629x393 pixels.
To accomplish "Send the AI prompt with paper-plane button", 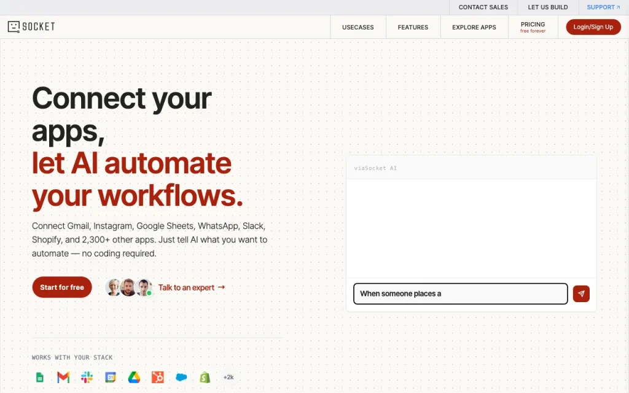I will pyautogui.click(x=581, y=294).
